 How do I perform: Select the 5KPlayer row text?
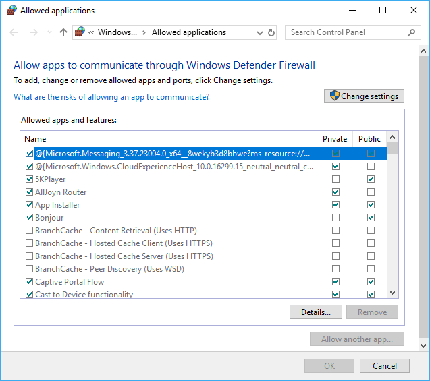[x=51, y=179]
